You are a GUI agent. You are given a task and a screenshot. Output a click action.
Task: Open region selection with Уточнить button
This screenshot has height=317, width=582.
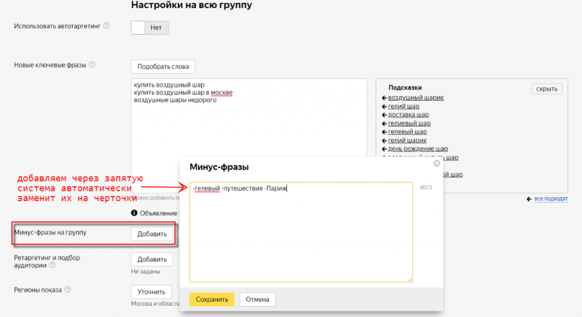[151, 292]
